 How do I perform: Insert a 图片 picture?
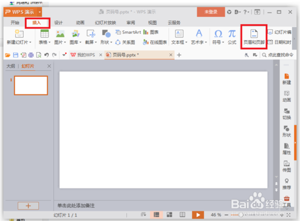pos(60,36)
